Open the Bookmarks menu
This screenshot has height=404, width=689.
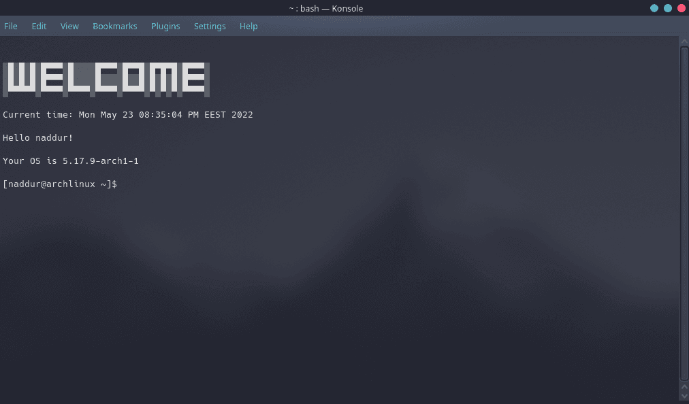[115, 27]
